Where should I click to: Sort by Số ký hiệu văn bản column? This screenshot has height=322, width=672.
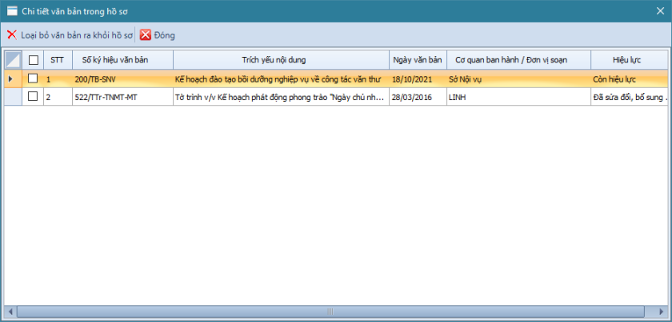point(122,59)
